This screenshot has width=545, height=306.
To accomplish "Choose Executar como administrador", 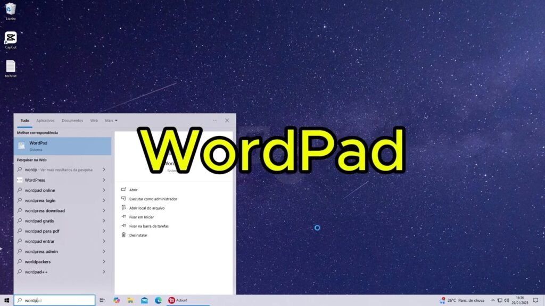I will point(149,199).
